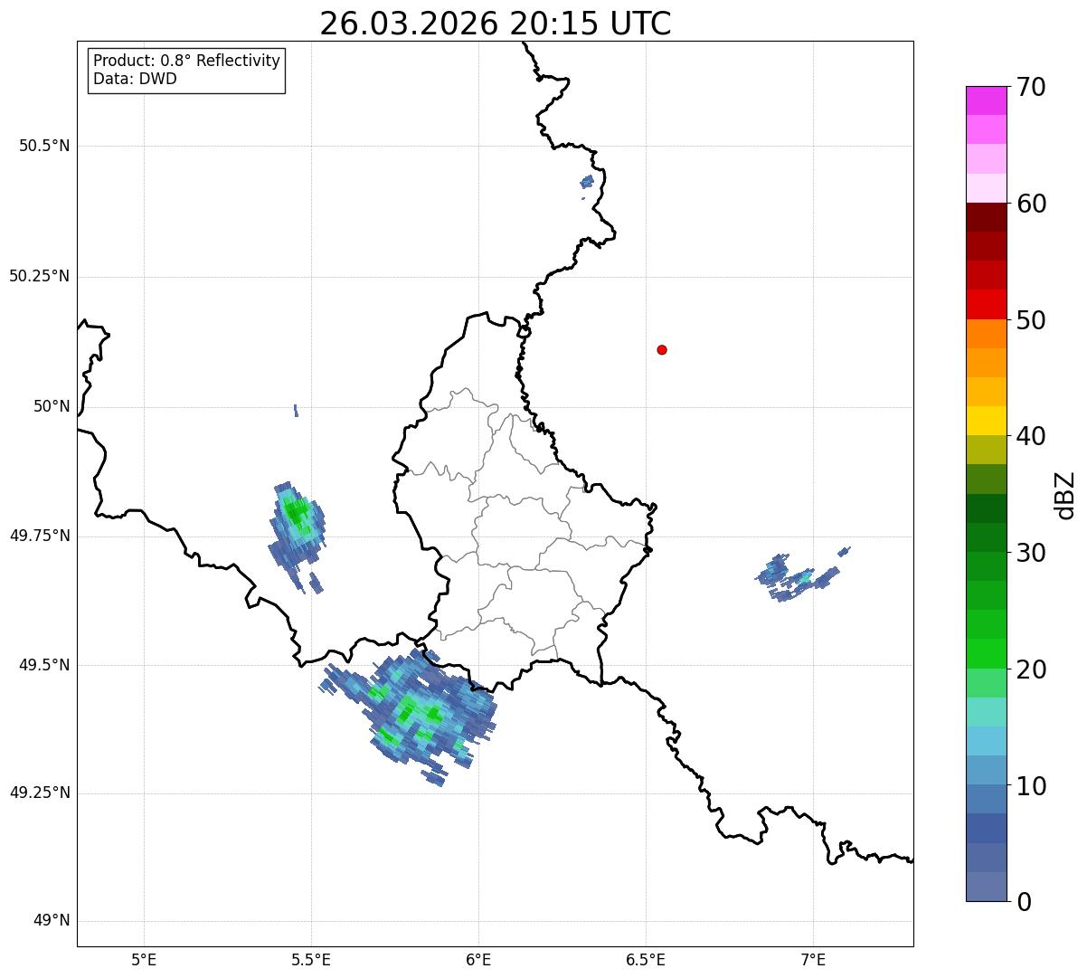
Task: Click the red station marker dot
Action: tap(662, 349)
